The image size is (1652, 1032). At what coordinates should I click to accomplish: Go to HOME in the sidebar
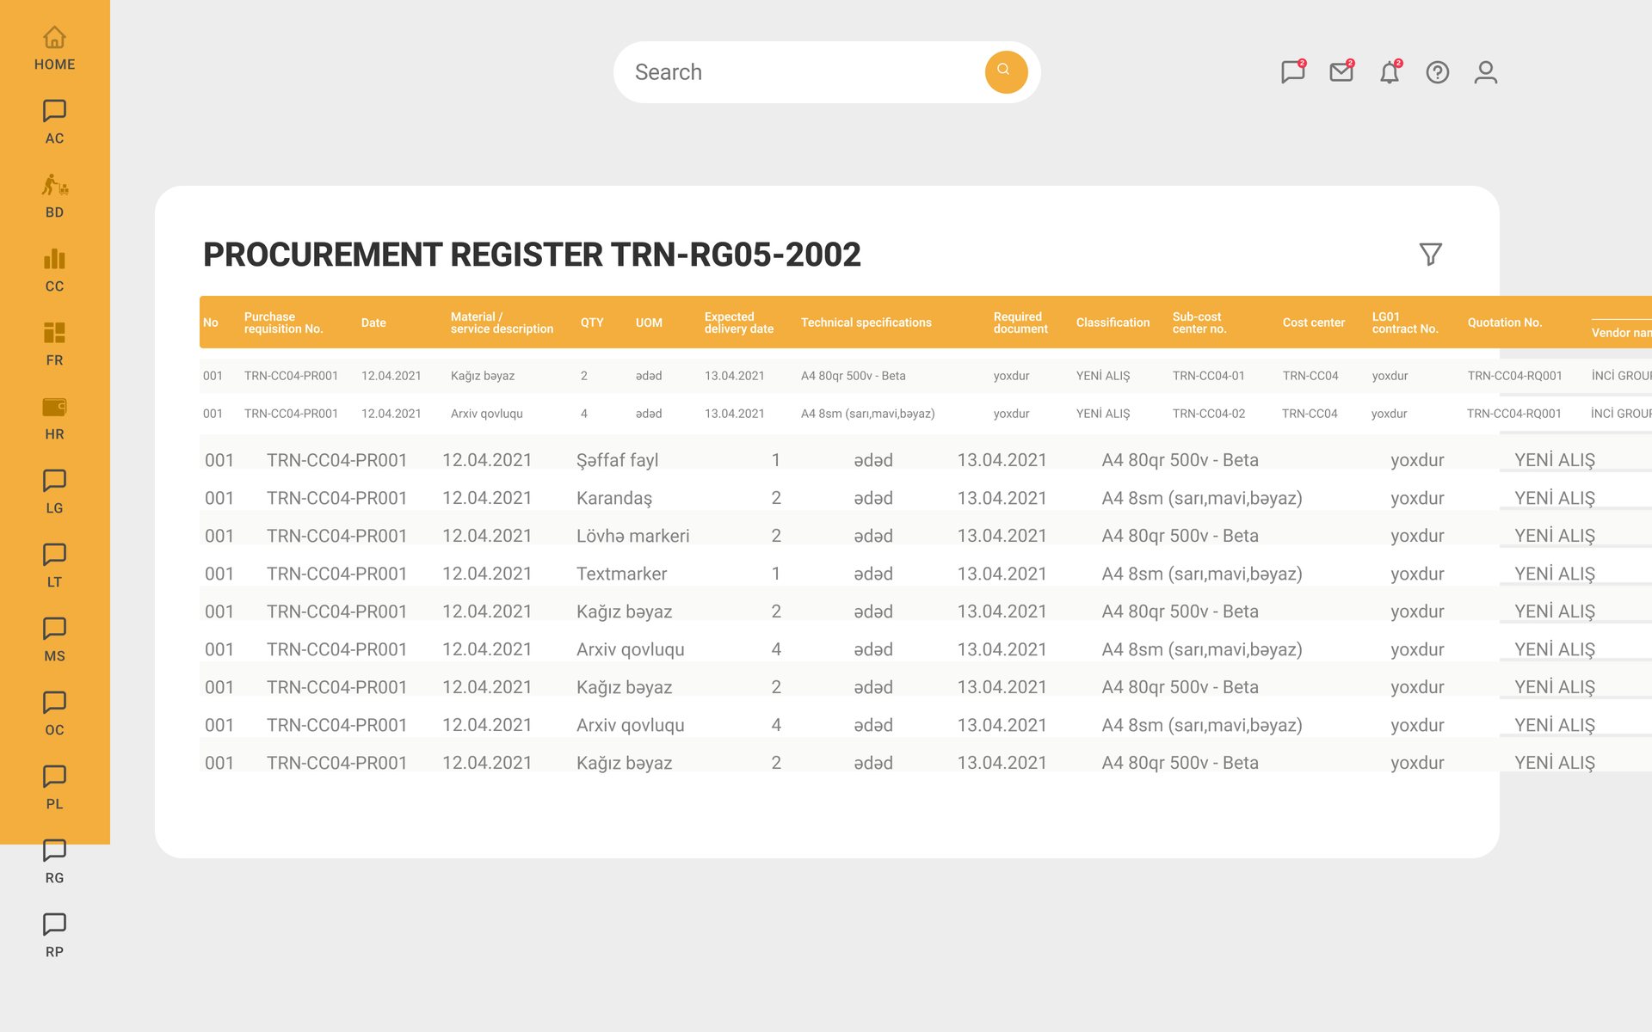pos(54,49)
